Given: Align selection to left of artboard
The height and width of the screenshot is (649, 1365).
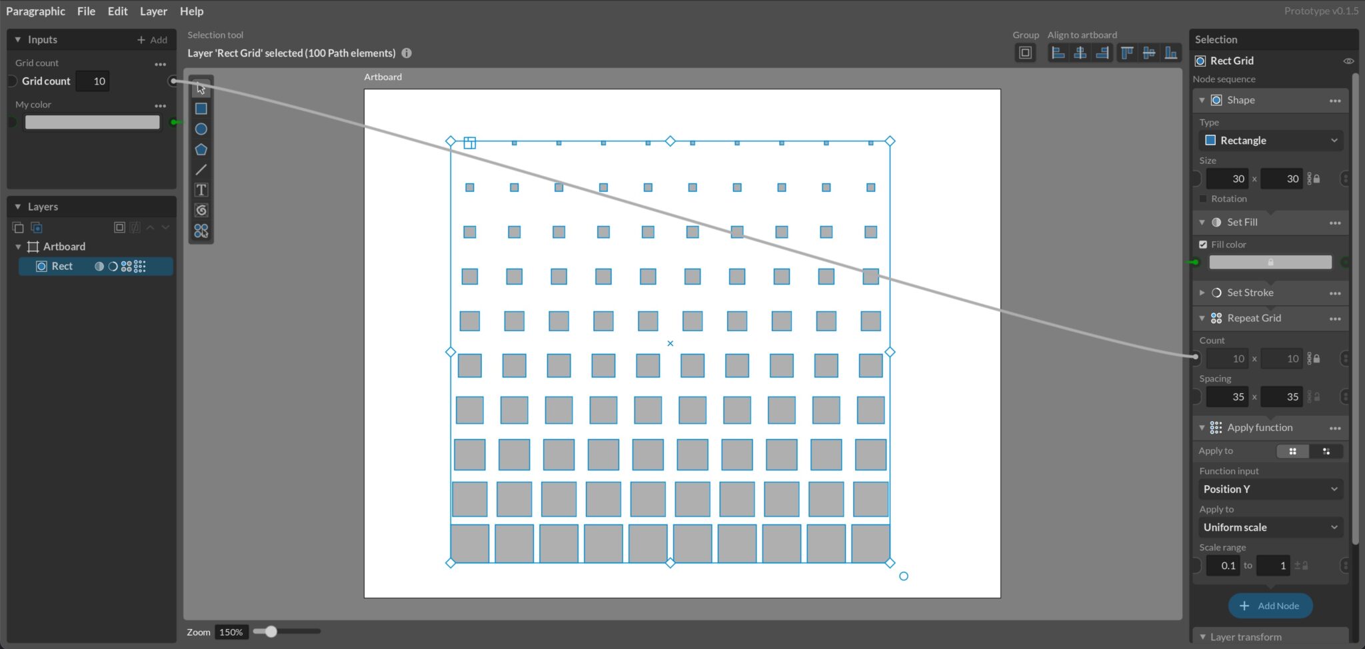Looking at the screenshot, I should pos(1058,53).
